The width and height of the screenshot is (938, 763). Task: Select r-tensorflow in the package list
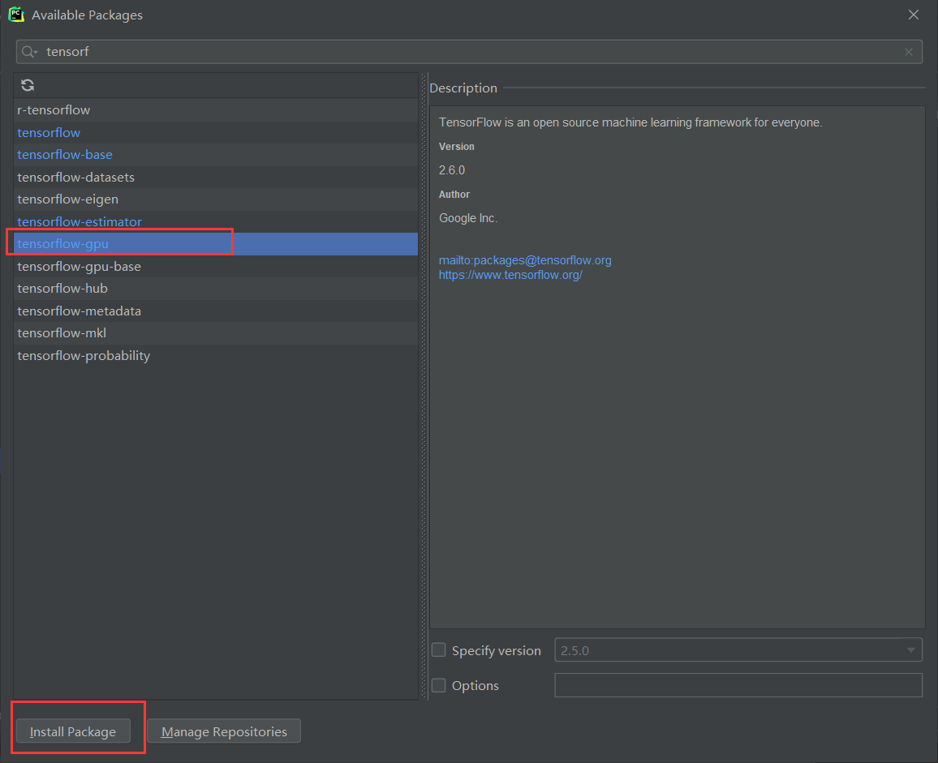[54, 110]
